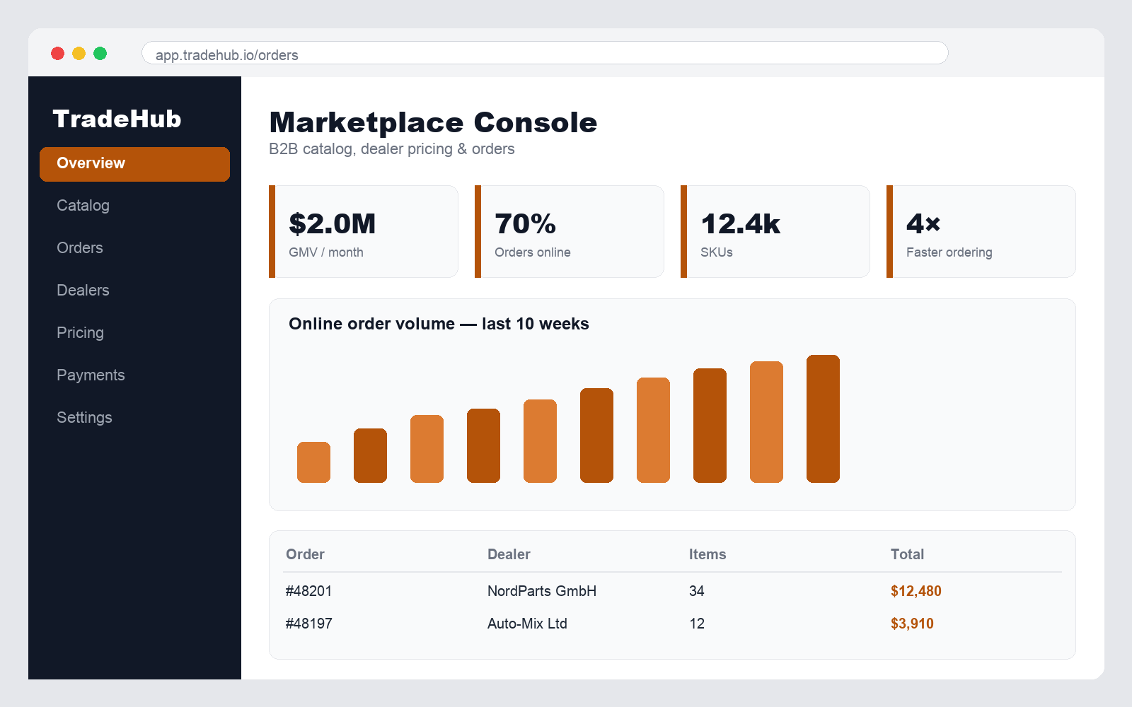
Task: Click the second week bar in chart
Action: tap(371, 456)
